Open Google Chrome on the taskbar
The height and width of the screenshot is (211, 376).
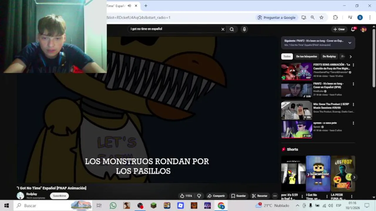221,205
